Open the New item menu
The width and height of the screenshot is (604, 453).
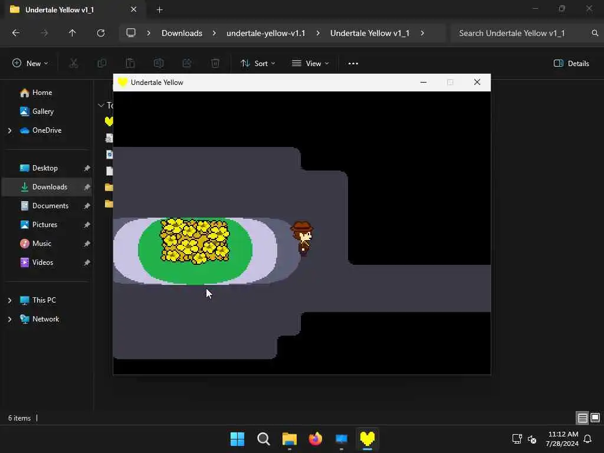(31, 64)
